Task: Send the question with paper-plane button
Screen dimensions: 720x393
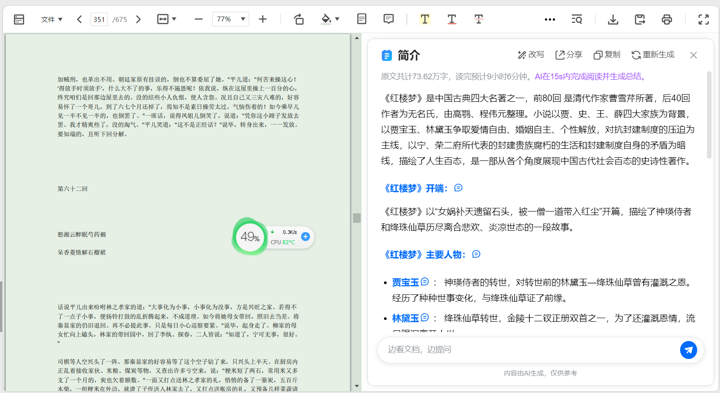Action: click(x=689, y=350)
